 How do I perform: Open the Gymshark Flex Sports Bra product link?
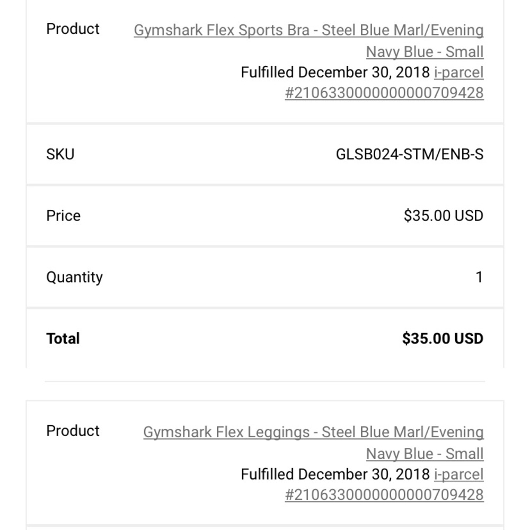point(308,30)
